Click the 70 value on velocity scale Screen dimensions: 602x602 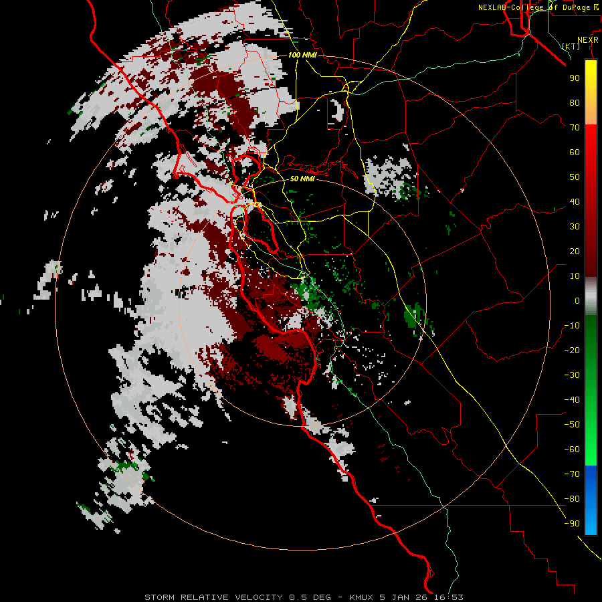coord(575,128)
